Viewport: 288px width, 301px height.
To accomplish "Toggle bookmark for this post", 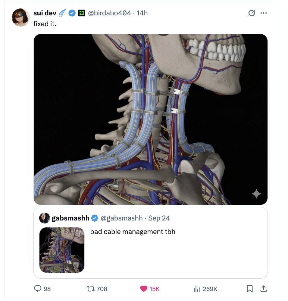I will point(249,289).
